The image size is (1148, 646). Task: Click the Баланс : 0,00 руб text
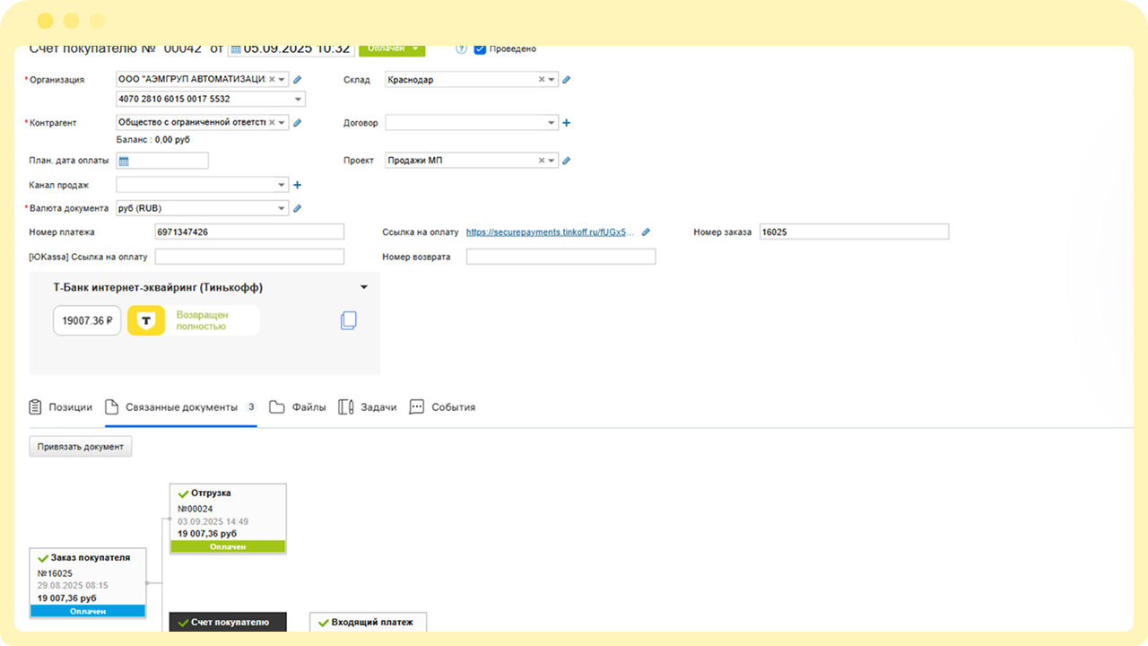(153, 140)
